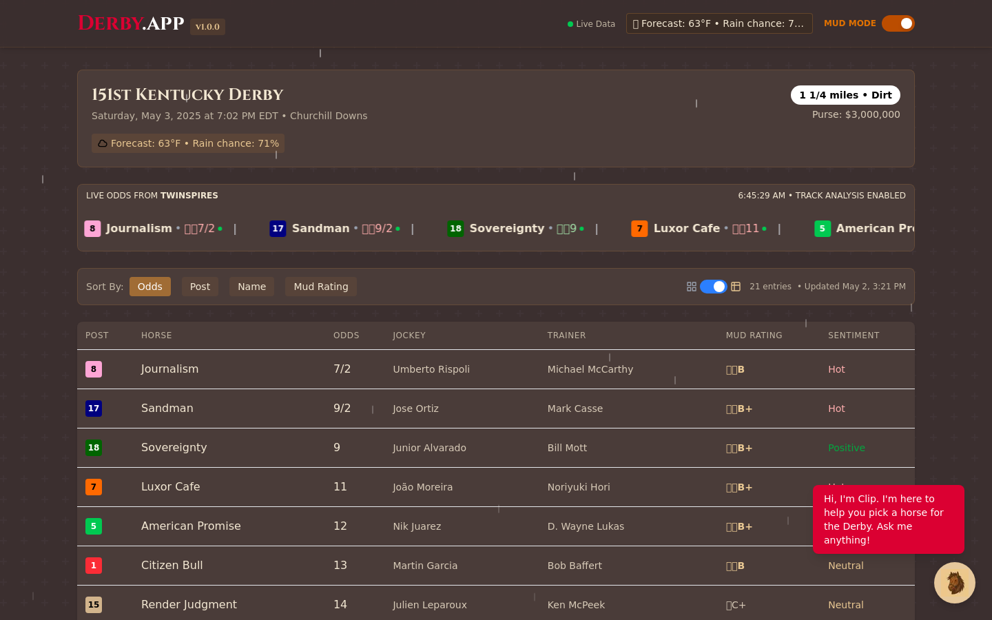Click the cloud icon in forecast badge
992x620 pixels.
[102, 143]
